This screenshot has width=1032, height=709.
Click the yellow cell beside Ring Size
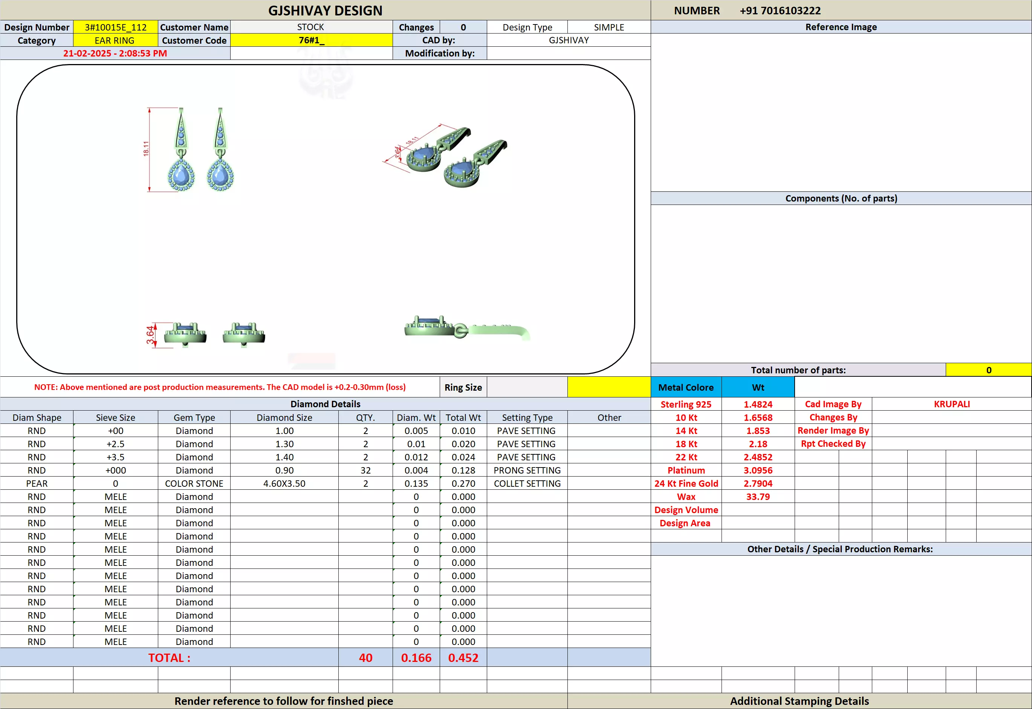click(x=608, y=387)
